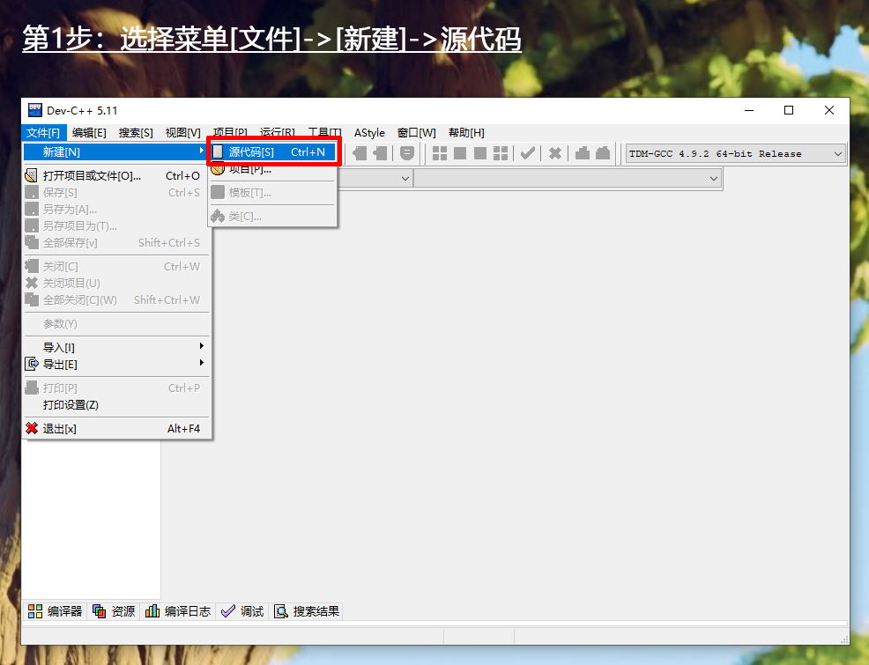
Task: Click 关闭项目(U) menu entry
Action: click(115, 283)
